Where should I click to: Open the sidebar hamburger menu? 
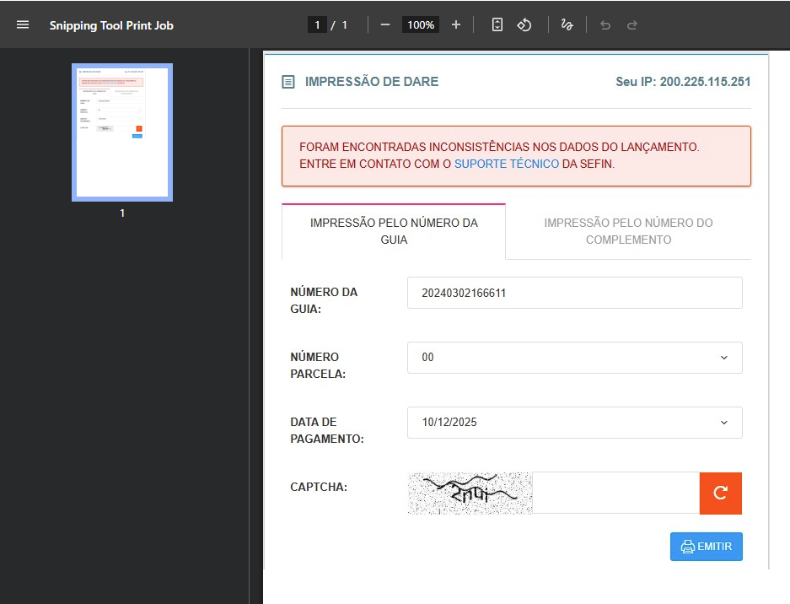(x=23, y=24)
